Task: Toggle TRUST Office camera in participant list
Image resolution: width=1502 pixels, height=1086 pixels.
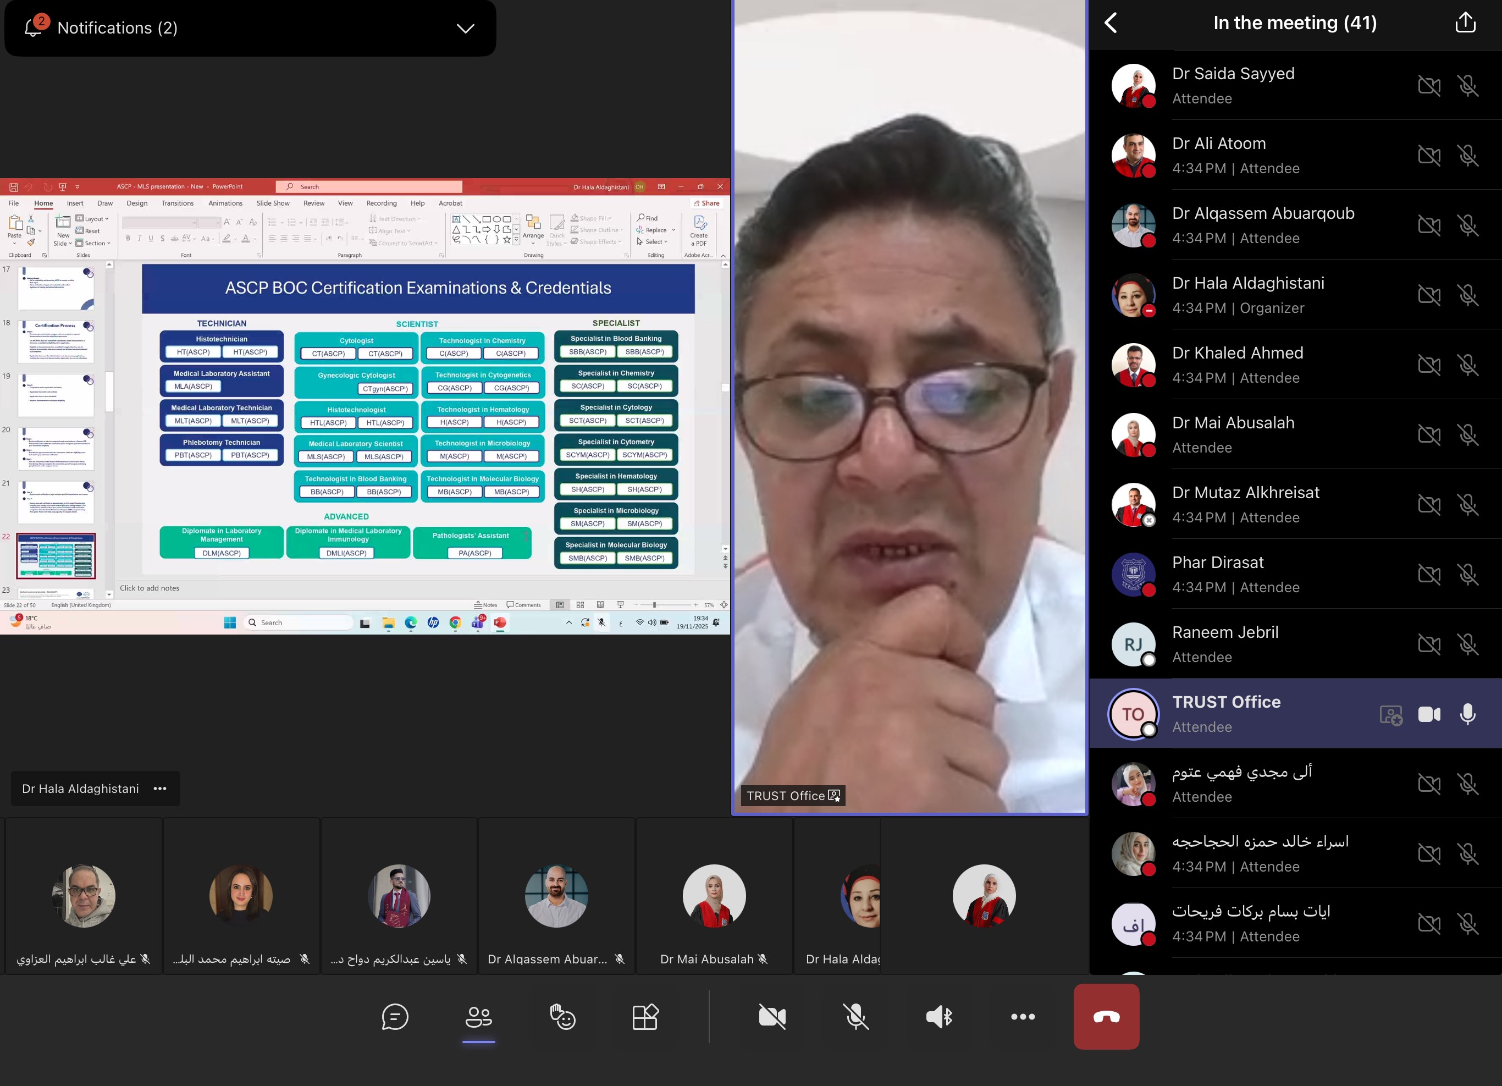Action: (x=1429, y=714)
